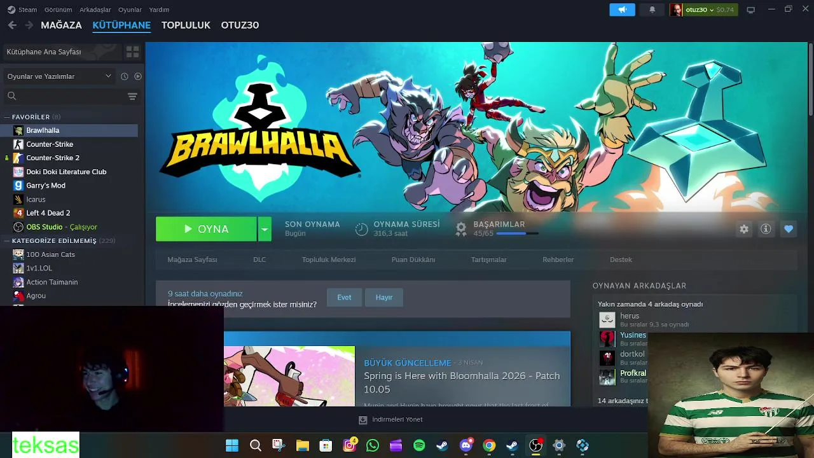Open the notifications bell
Viewport: 814px width, 458px height.
652,10
